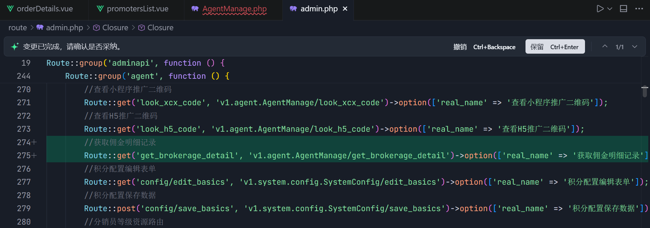The width and height of the screenshot is (650, 228).
Task: Open the run options dropdown arrow
Action: (x=610, y=9)
